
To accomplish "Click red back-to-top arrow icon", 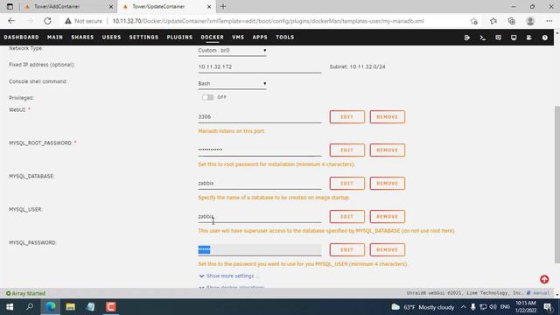I will point(544,279).
